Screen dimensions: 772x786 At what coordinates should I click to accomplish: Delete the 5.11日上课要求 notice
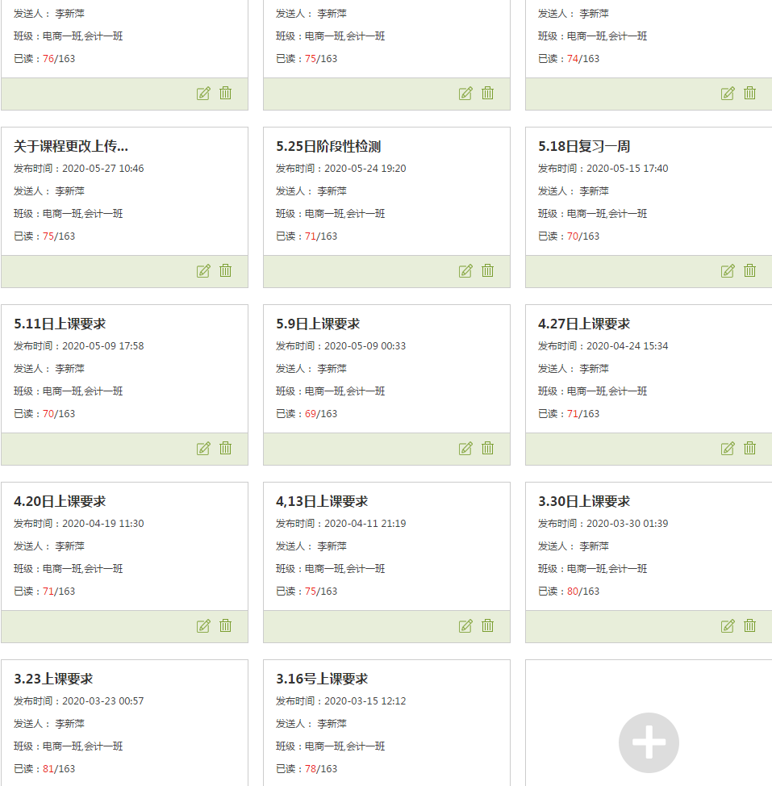pos(225,448)
